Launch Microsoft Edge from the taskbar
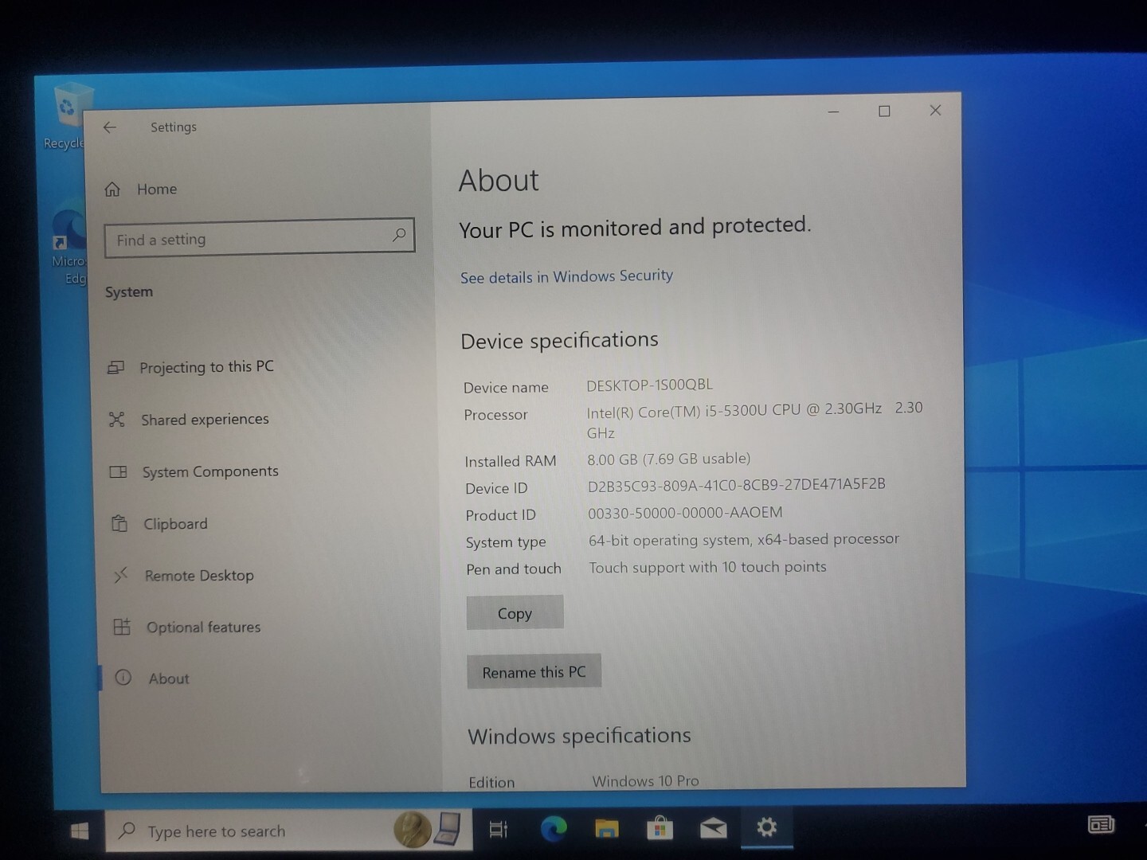 [554, 829]
